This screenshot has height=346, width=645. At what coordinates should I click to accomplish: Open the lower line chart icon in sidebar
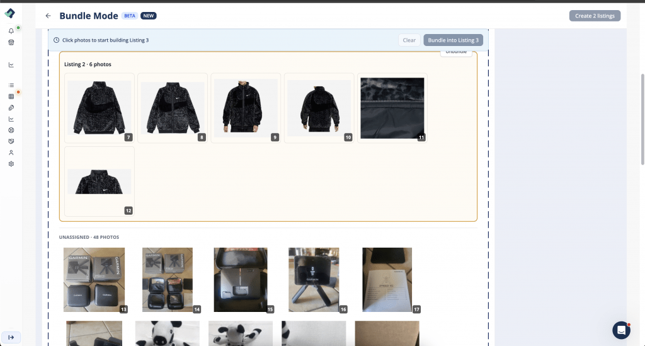[x=11, y=119]
